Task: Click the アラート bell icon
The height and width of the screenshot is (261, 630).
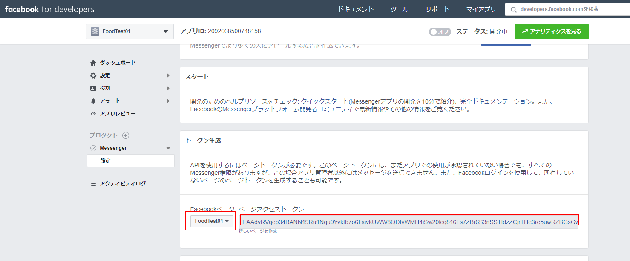Action: point(93,101)
